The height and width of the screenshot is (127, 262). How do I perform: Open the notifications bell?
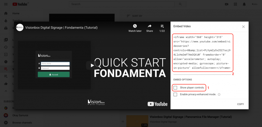(244, 4)
